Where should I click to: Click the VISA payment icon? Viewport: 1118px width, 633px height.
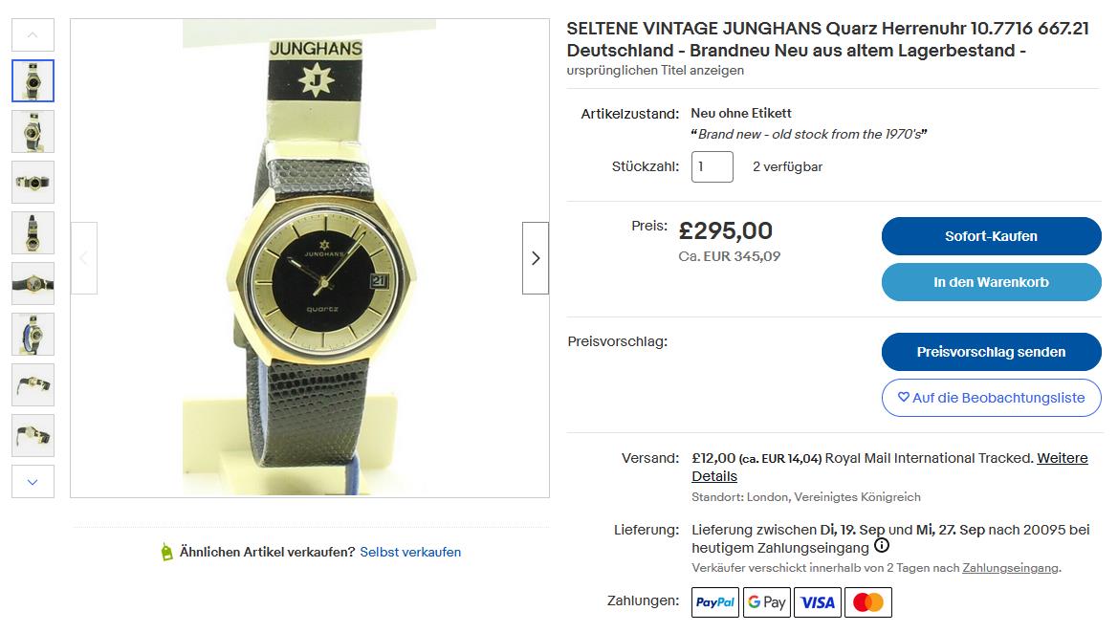(x=818, y=602)
